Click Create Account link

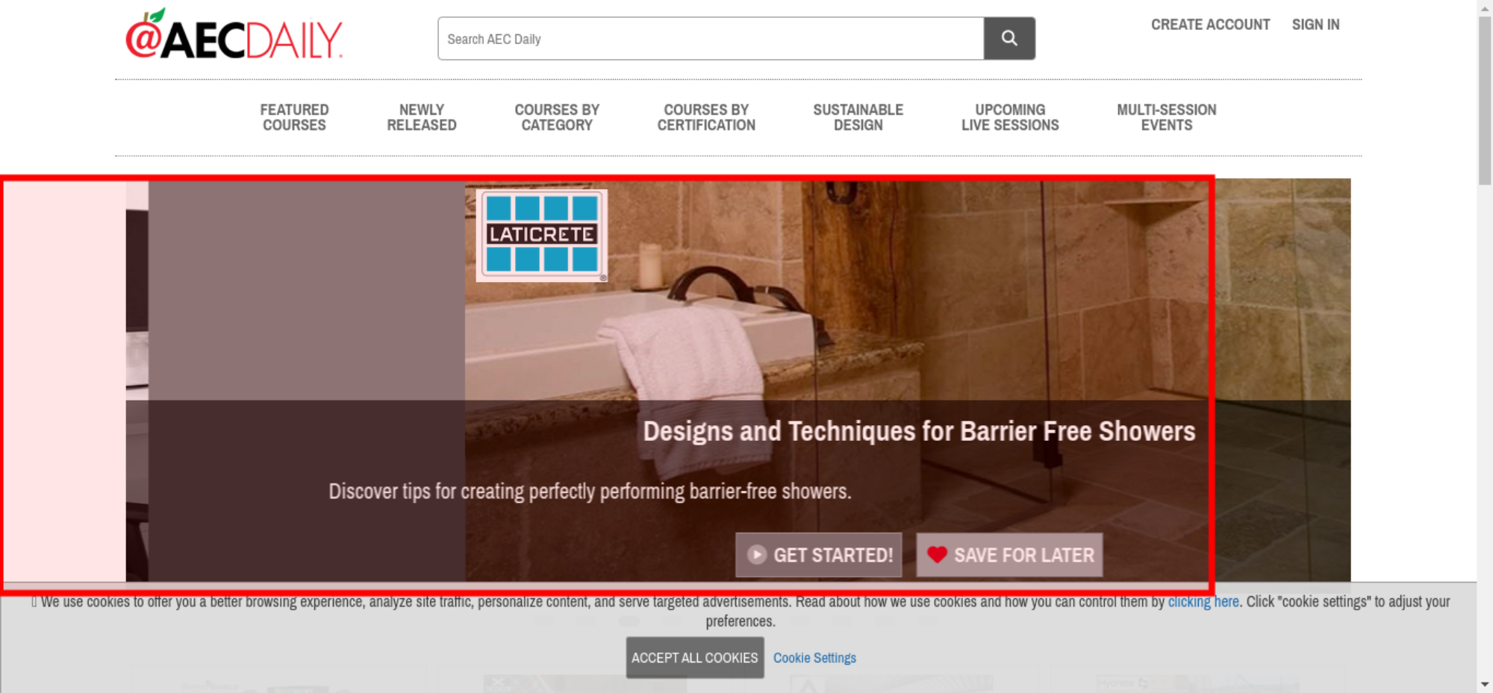(x=1210, y=25)
